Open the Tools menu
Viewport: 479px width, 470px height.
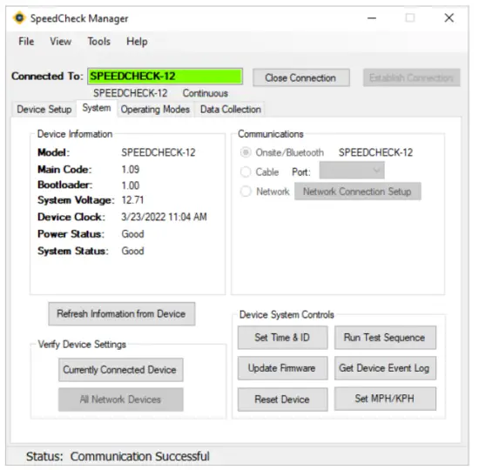[98, 41]
